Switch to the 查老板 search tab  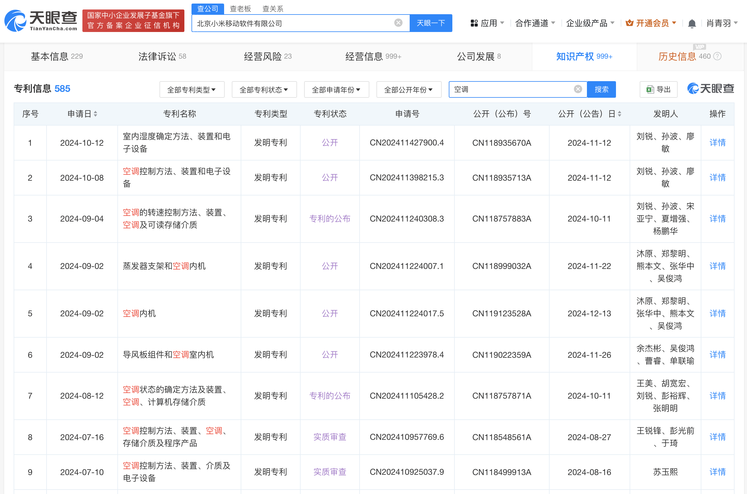point(240,9)
